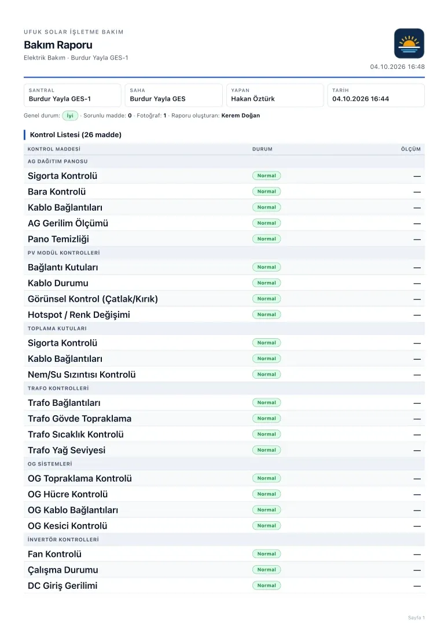This screenshot has height=634, width=448.
Task: Click the ÖLÇÜM column header
Action: tap(411, 149)
